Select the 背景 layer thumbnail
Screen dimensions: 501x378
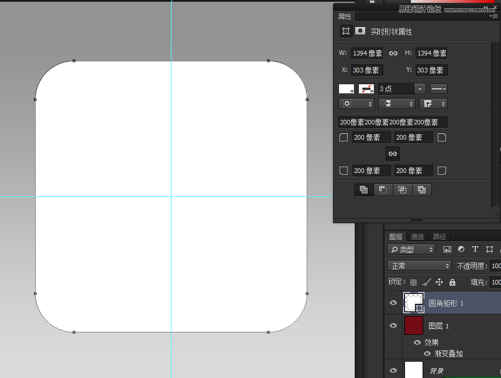(414, 369)
